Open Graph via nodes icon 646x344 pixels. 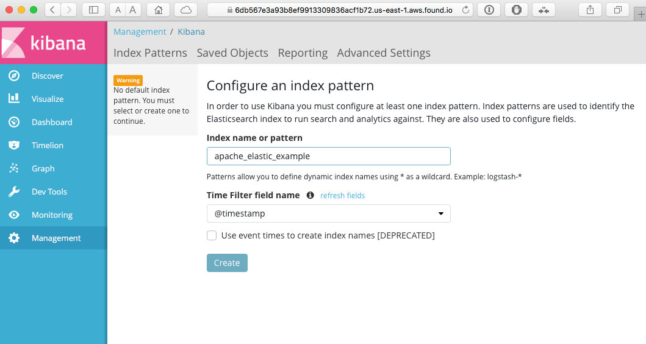click(x=14, y=168)
